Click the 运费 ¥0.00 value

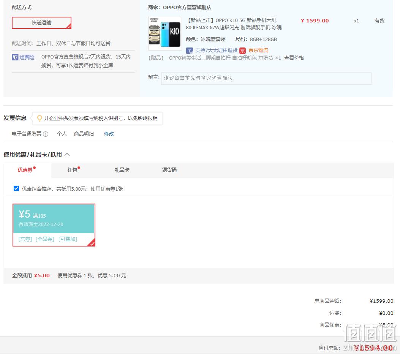pos(386,313)
